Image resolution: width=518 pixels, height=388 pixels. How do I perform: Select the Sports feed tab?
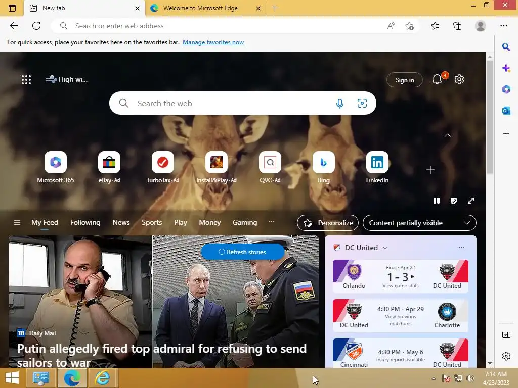pos(152,223)
